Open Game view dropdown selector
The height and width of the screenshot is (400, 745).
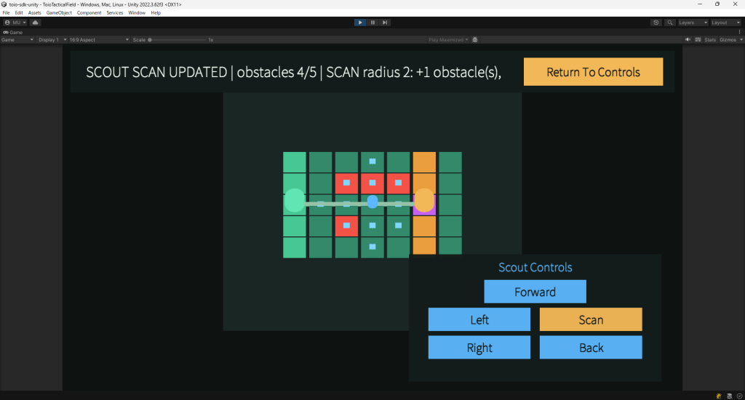[x=17, y=40]
